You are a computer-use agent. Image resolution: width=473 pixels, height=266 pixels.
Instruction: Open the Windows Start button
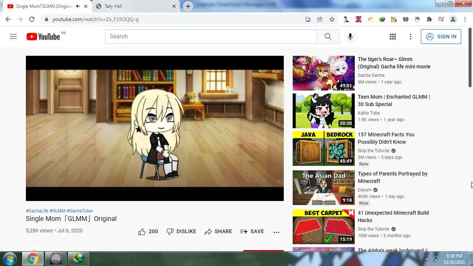(10, 258)
